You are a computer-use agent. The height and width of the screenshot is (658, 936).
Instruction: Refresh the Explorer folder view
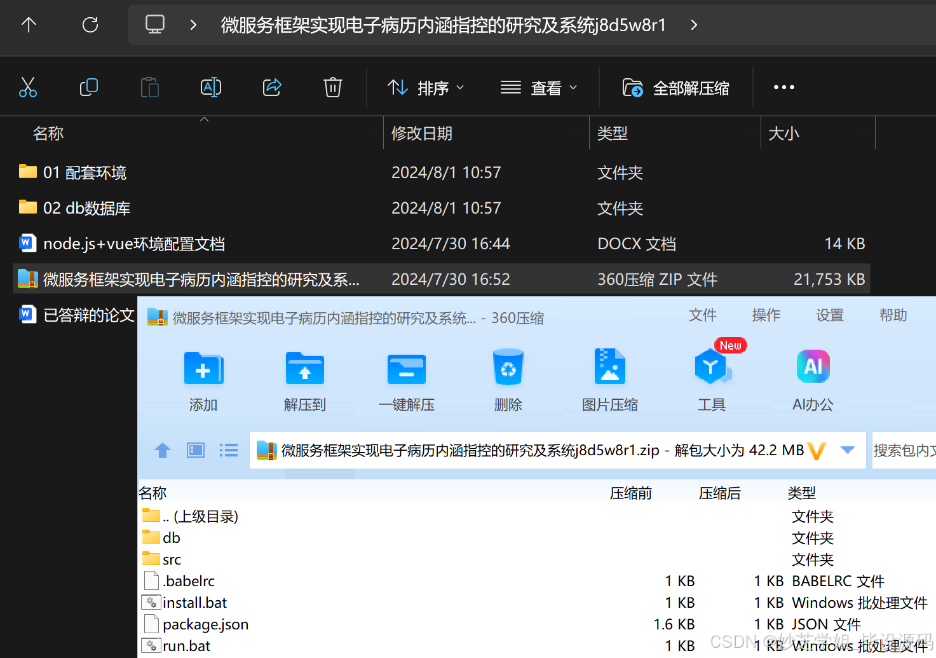click(90, 25)
